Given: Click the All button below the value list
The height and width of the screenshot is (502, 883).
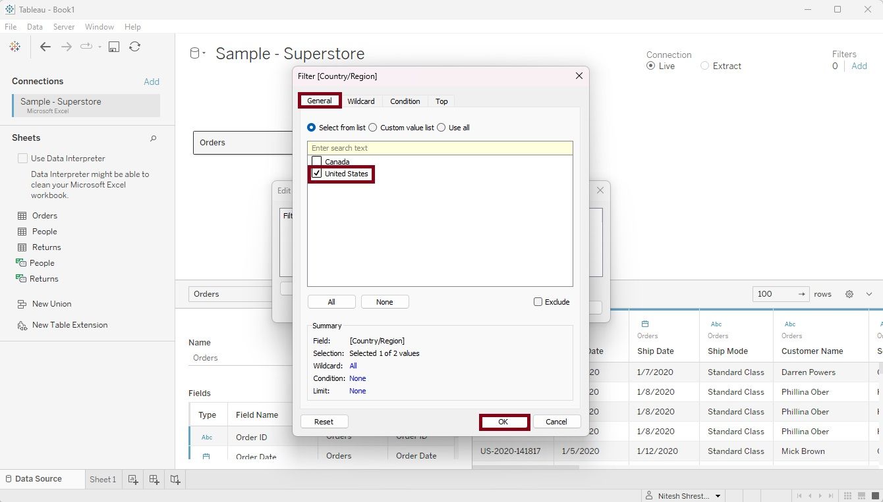Looking at the screenshot, I should 331,302.
